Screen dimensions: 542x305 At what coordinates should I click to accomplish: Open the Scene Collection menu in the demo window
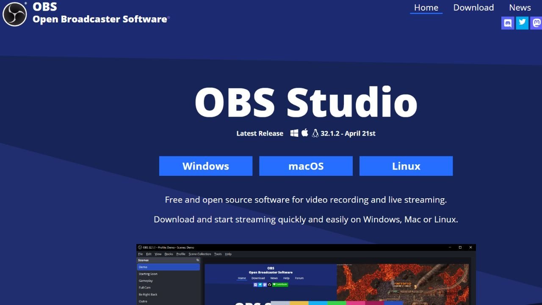tap(200, 254)
